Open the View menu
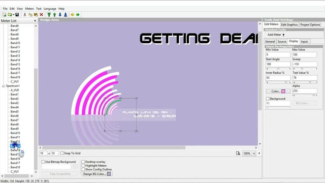The height and width of the screenshot is (183, 325). tap(20, 9)
